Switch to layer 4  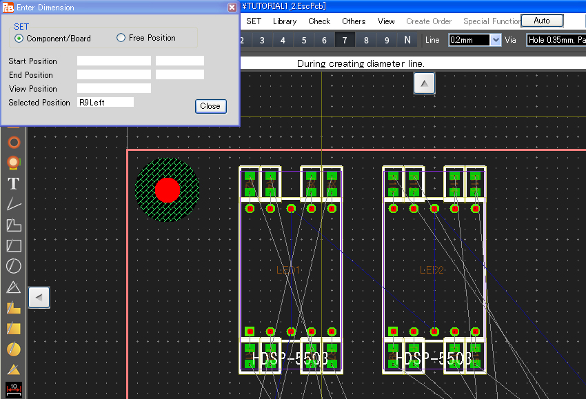click(x=283, y=40)
